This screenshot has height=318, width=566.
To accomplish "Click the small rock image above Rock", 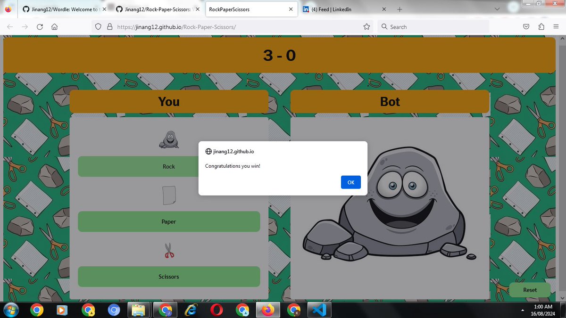I will click(x=169, y=139).
